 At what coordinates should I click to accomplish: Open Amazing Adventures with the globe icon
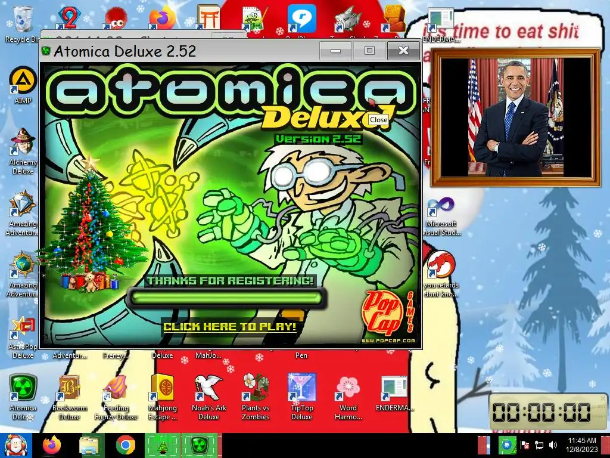[23, 274]
